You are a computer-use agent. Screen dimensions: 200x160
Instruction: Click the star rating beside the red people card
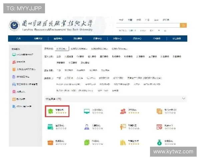pyautogui.click(x=134, y=113)
